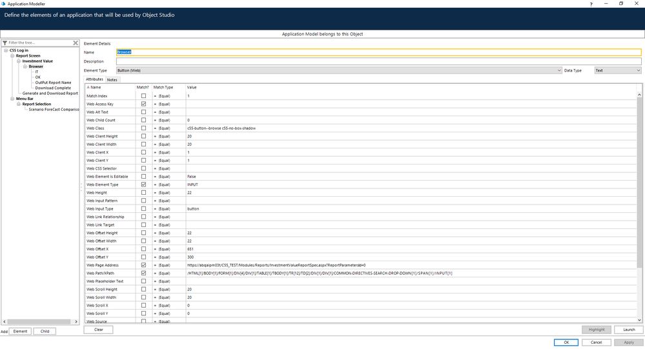Select the OK tree item

(38, 77)
